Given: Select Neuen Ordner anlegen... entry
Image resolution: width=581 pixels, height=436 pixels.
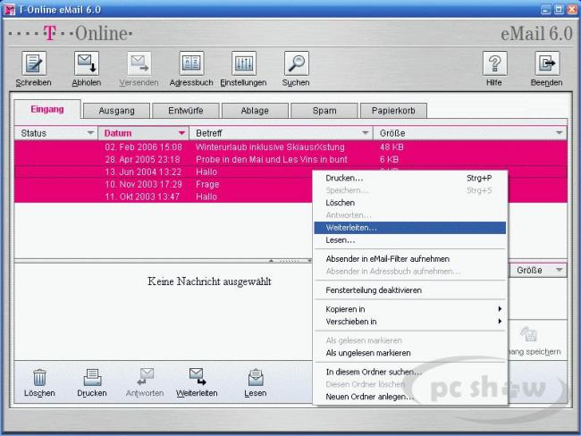Looking at the screenshot, I should point(409,397).
